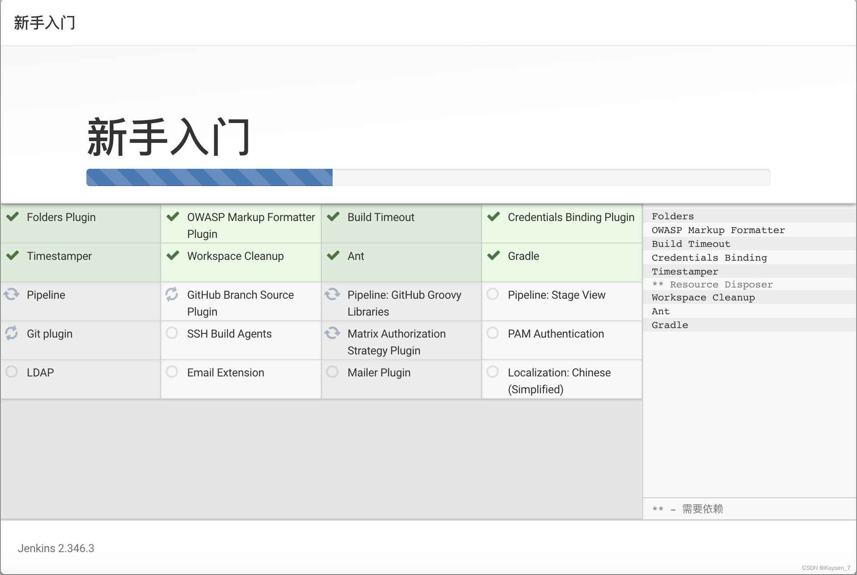Click pending circle for Pipeline: Stage View
857x575 pixels.
(x=492, y=294)
